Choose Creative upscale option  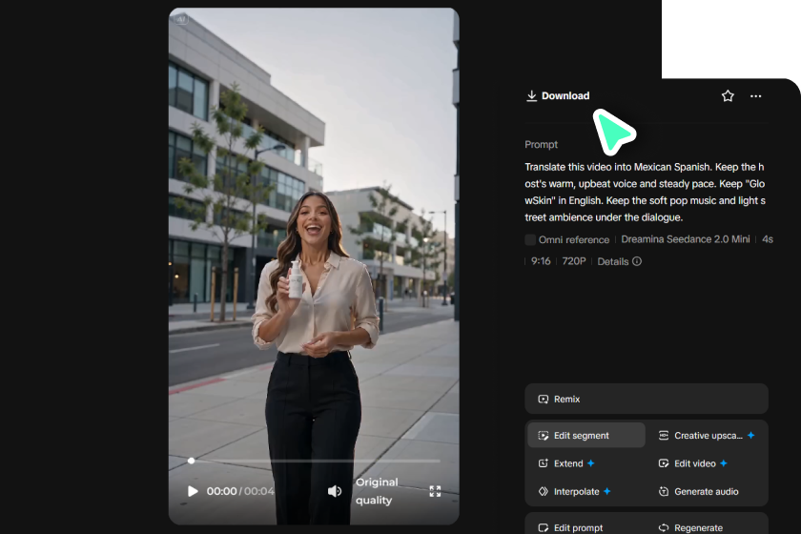[708, 436]
